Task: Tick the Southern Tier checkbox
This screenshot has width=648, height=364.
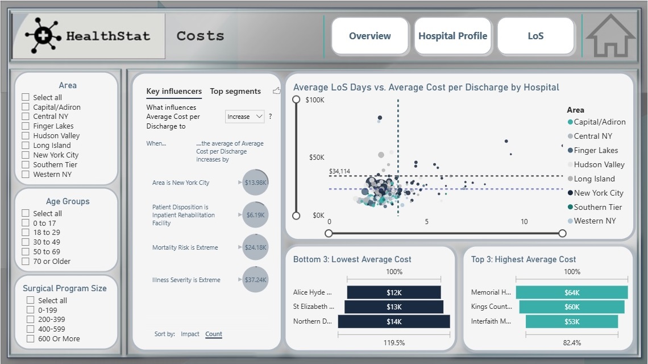Action: pyautogui.click(x=26, y=164)
